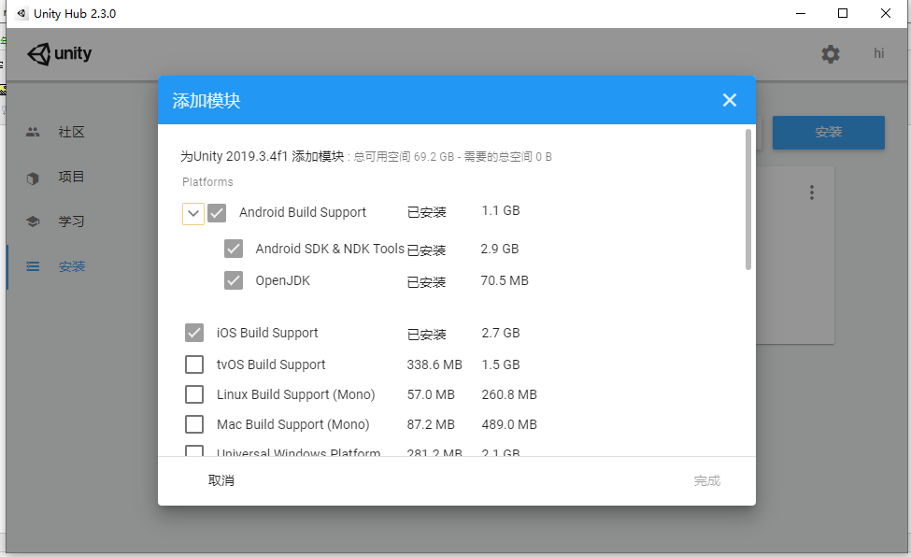Maximize the Unity Hub window
The height and width of the screenshot is (557, 911).
pyautogui.click(x=843, y=13)
